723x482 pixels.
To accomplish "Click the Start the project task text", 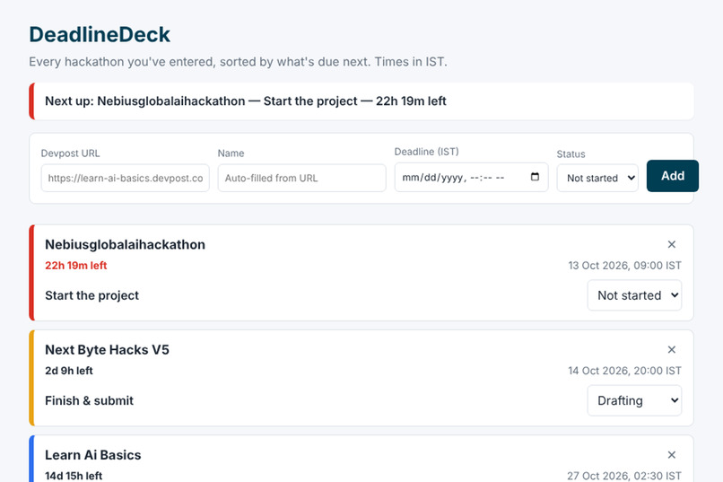I will click(91, 295).
